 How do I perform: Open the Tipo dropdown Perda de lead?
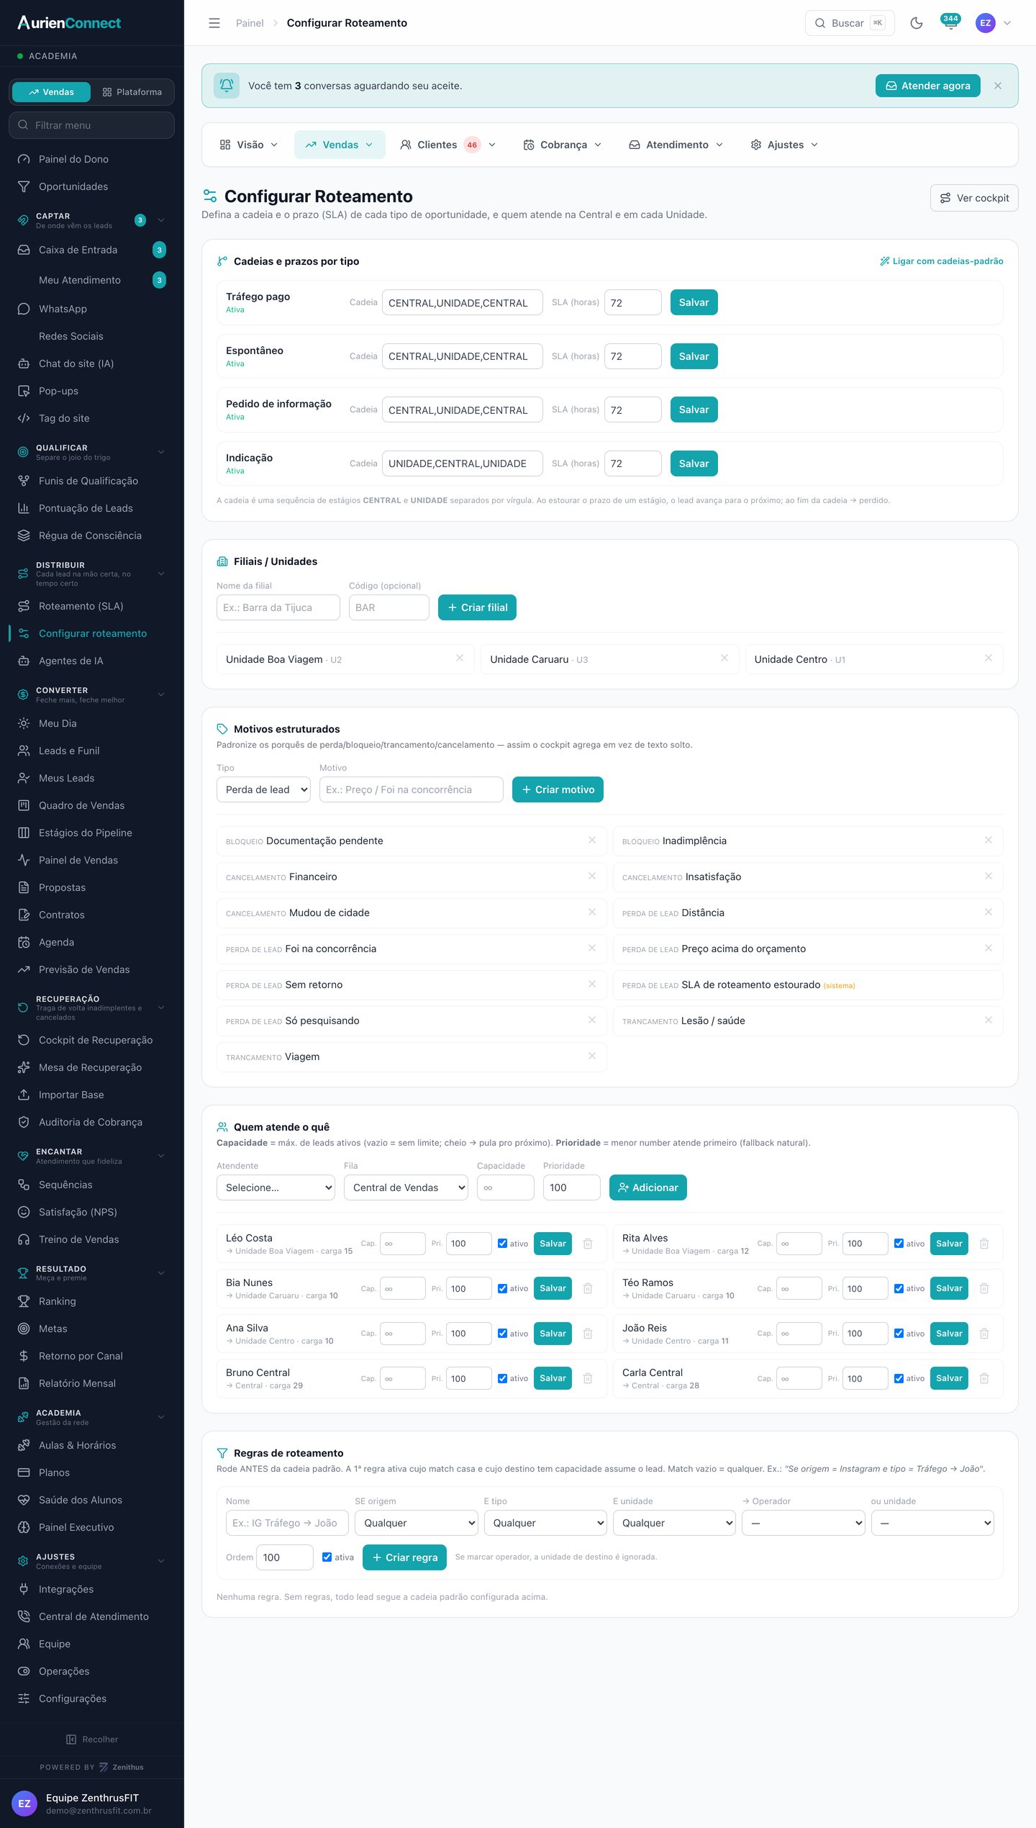click(x=263, y=789)
